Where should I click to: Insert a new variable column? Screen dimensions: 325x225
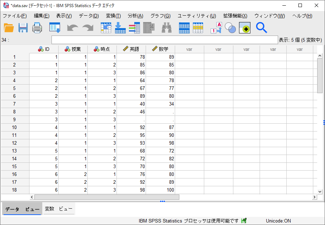198,28
